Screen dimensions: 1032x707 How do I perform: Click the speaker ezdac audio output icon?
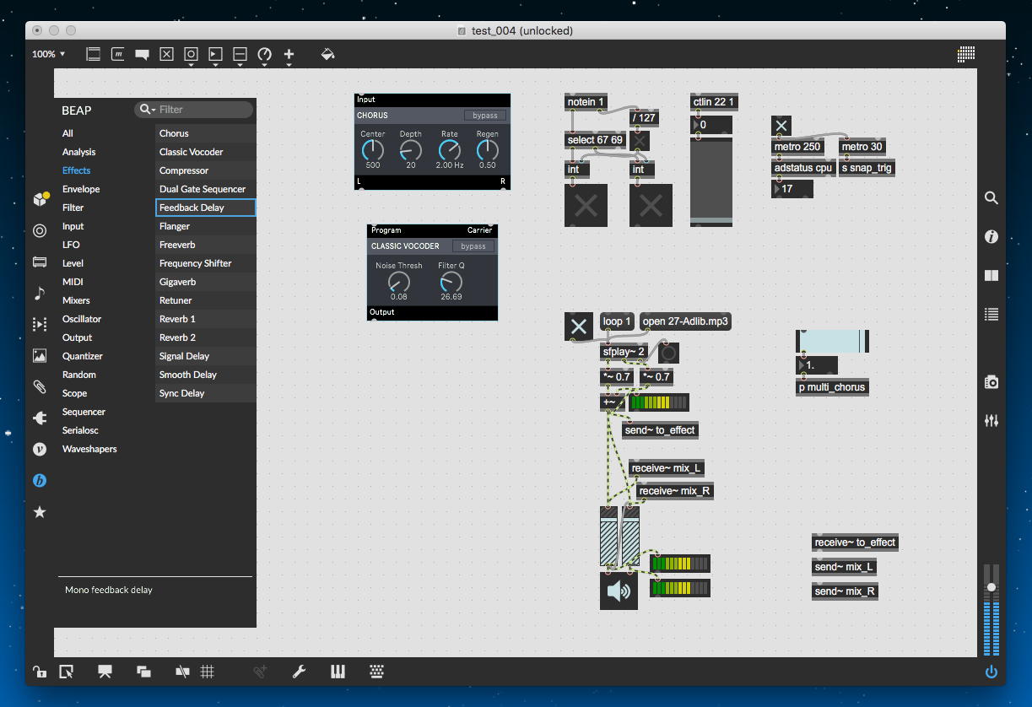pos(619,591)
